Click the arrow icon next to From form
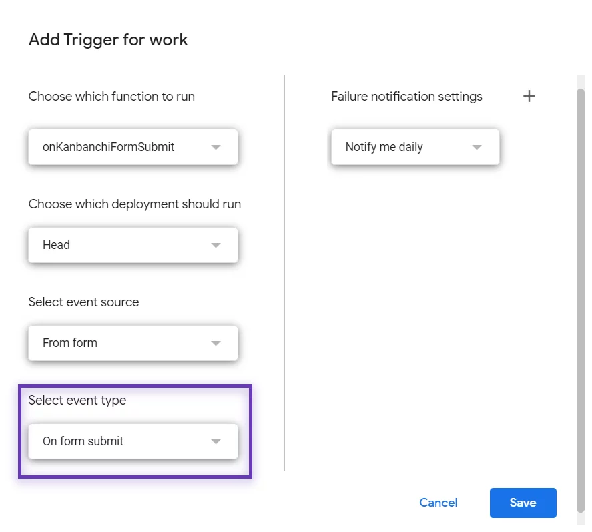Screen dimensions: 592x532 point(216,343)
